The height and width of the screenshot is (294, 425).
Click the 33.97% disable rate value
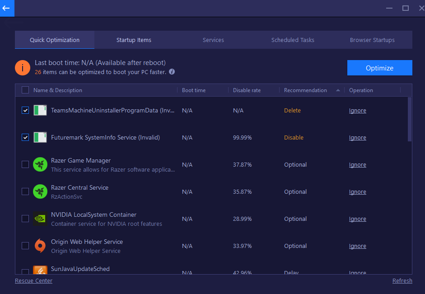tap(243, 246)
